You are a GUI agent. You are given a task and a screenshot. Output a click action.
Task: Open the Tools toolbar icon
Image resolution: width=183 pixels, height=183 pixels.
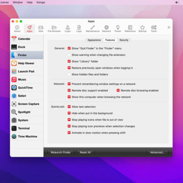[154, 29]
